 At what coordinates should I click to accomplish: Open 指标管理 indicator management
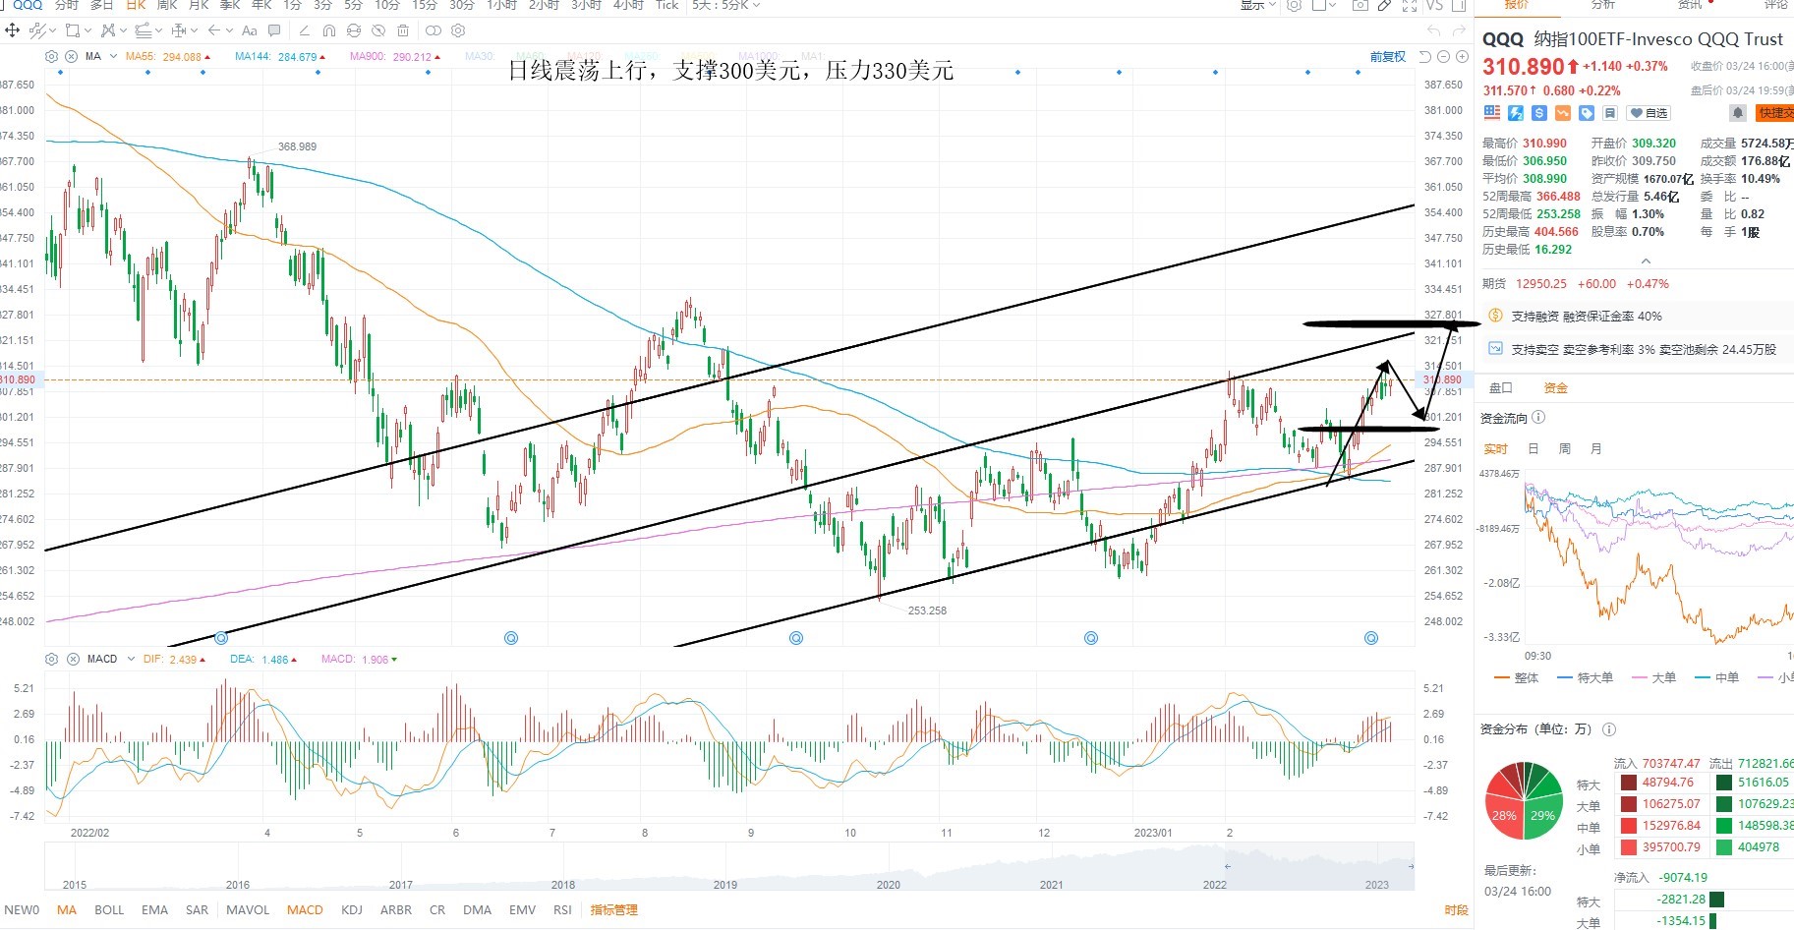[613, 909]
